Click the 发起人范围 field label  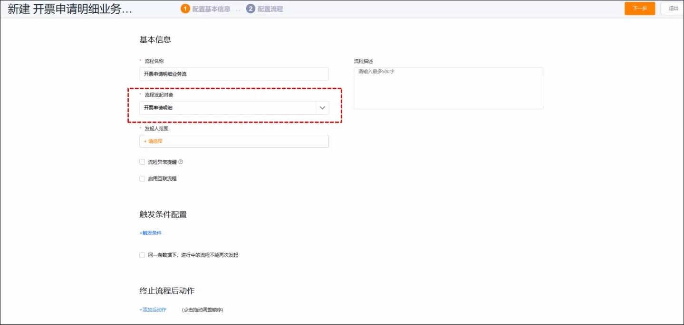click(x=156, y=129)
